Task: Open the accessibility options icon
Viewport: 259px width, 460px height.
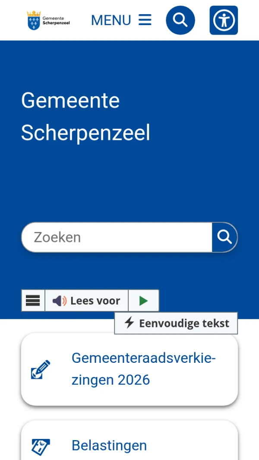Action: [224, 20]
